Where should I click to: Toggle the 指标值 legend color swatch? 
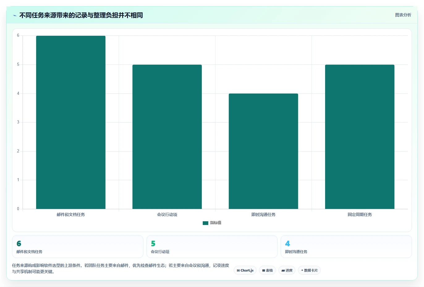(x=206, y=223)
